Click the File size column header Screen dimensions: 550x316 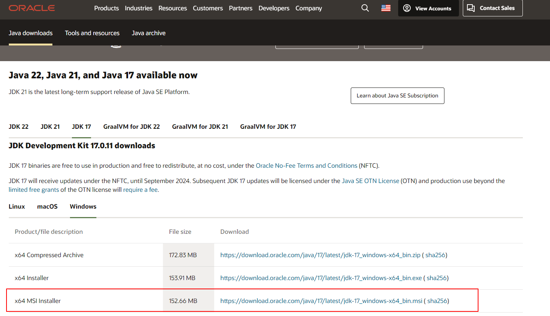180,232
